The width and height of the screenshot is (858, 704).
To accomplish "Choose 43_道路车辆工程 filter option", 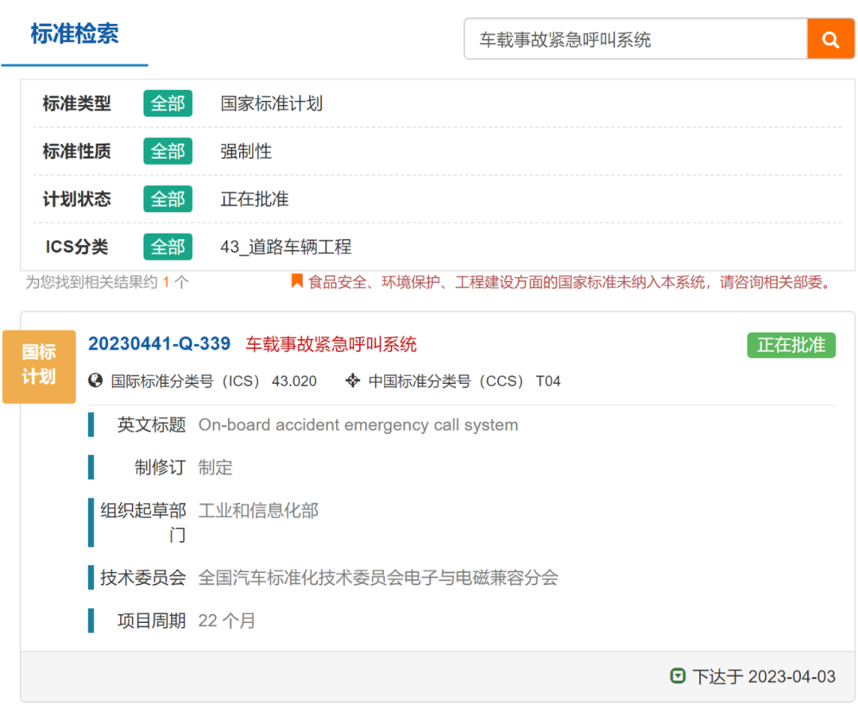I will [286, 247].
